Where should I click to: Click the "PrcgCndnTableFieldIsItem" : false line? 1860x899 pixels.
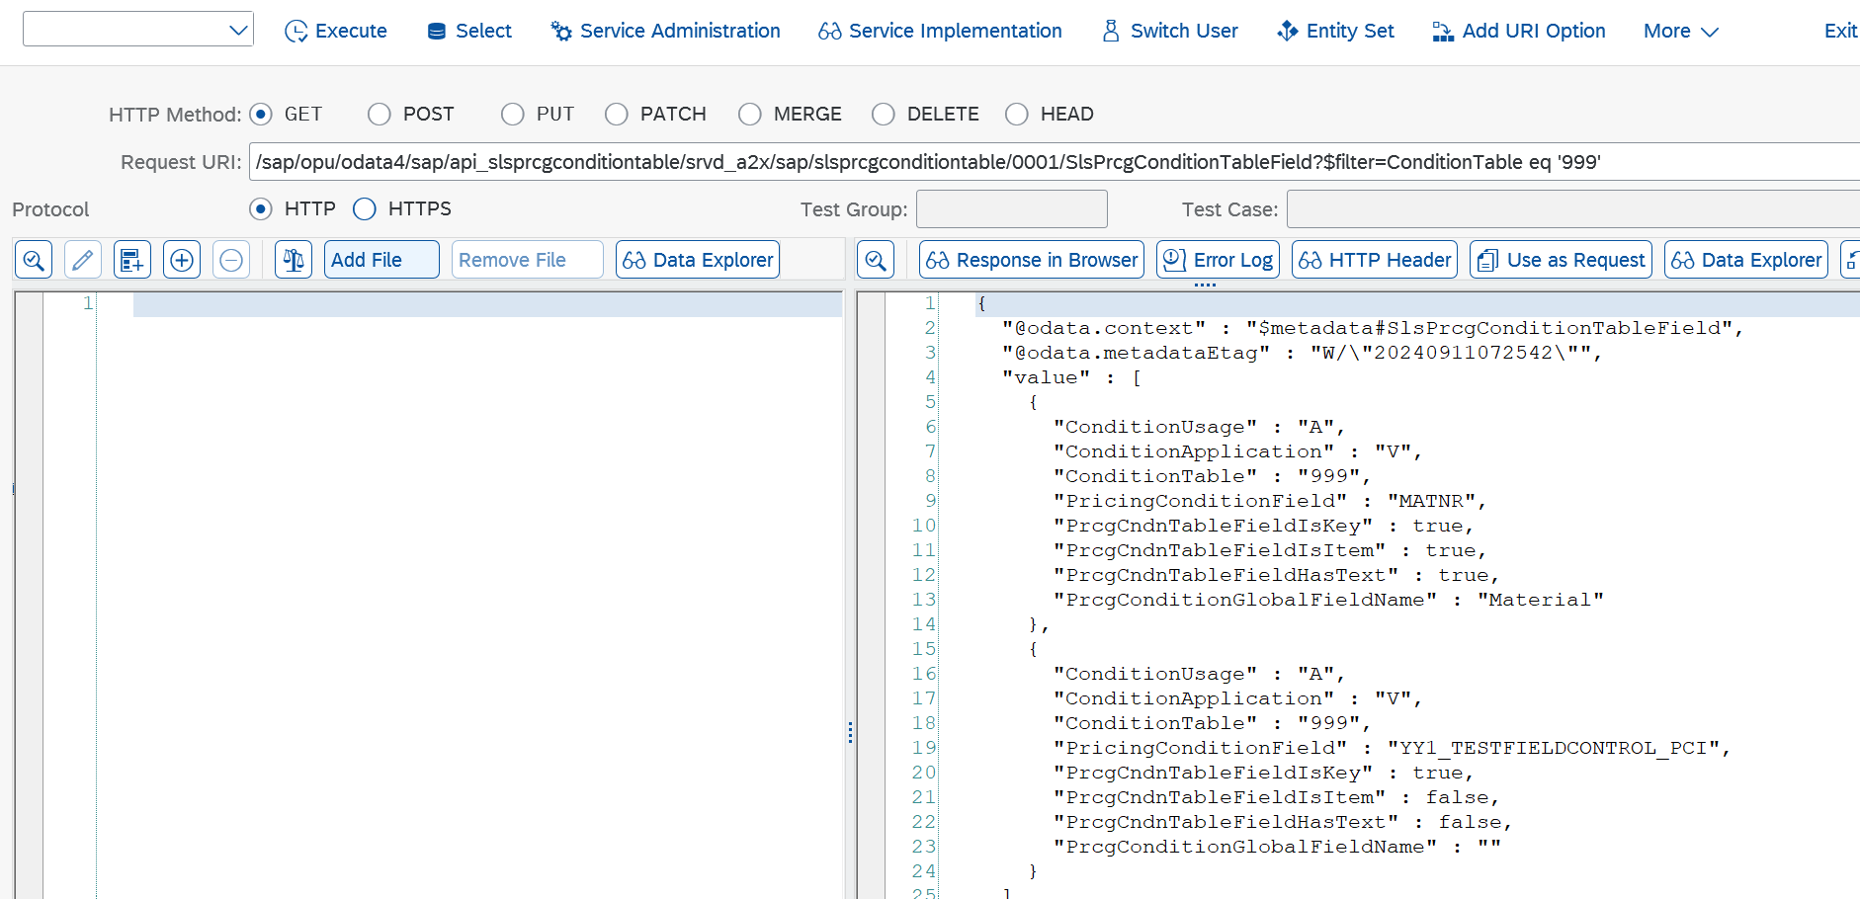pyautogui.click(x=1276, y=797)
